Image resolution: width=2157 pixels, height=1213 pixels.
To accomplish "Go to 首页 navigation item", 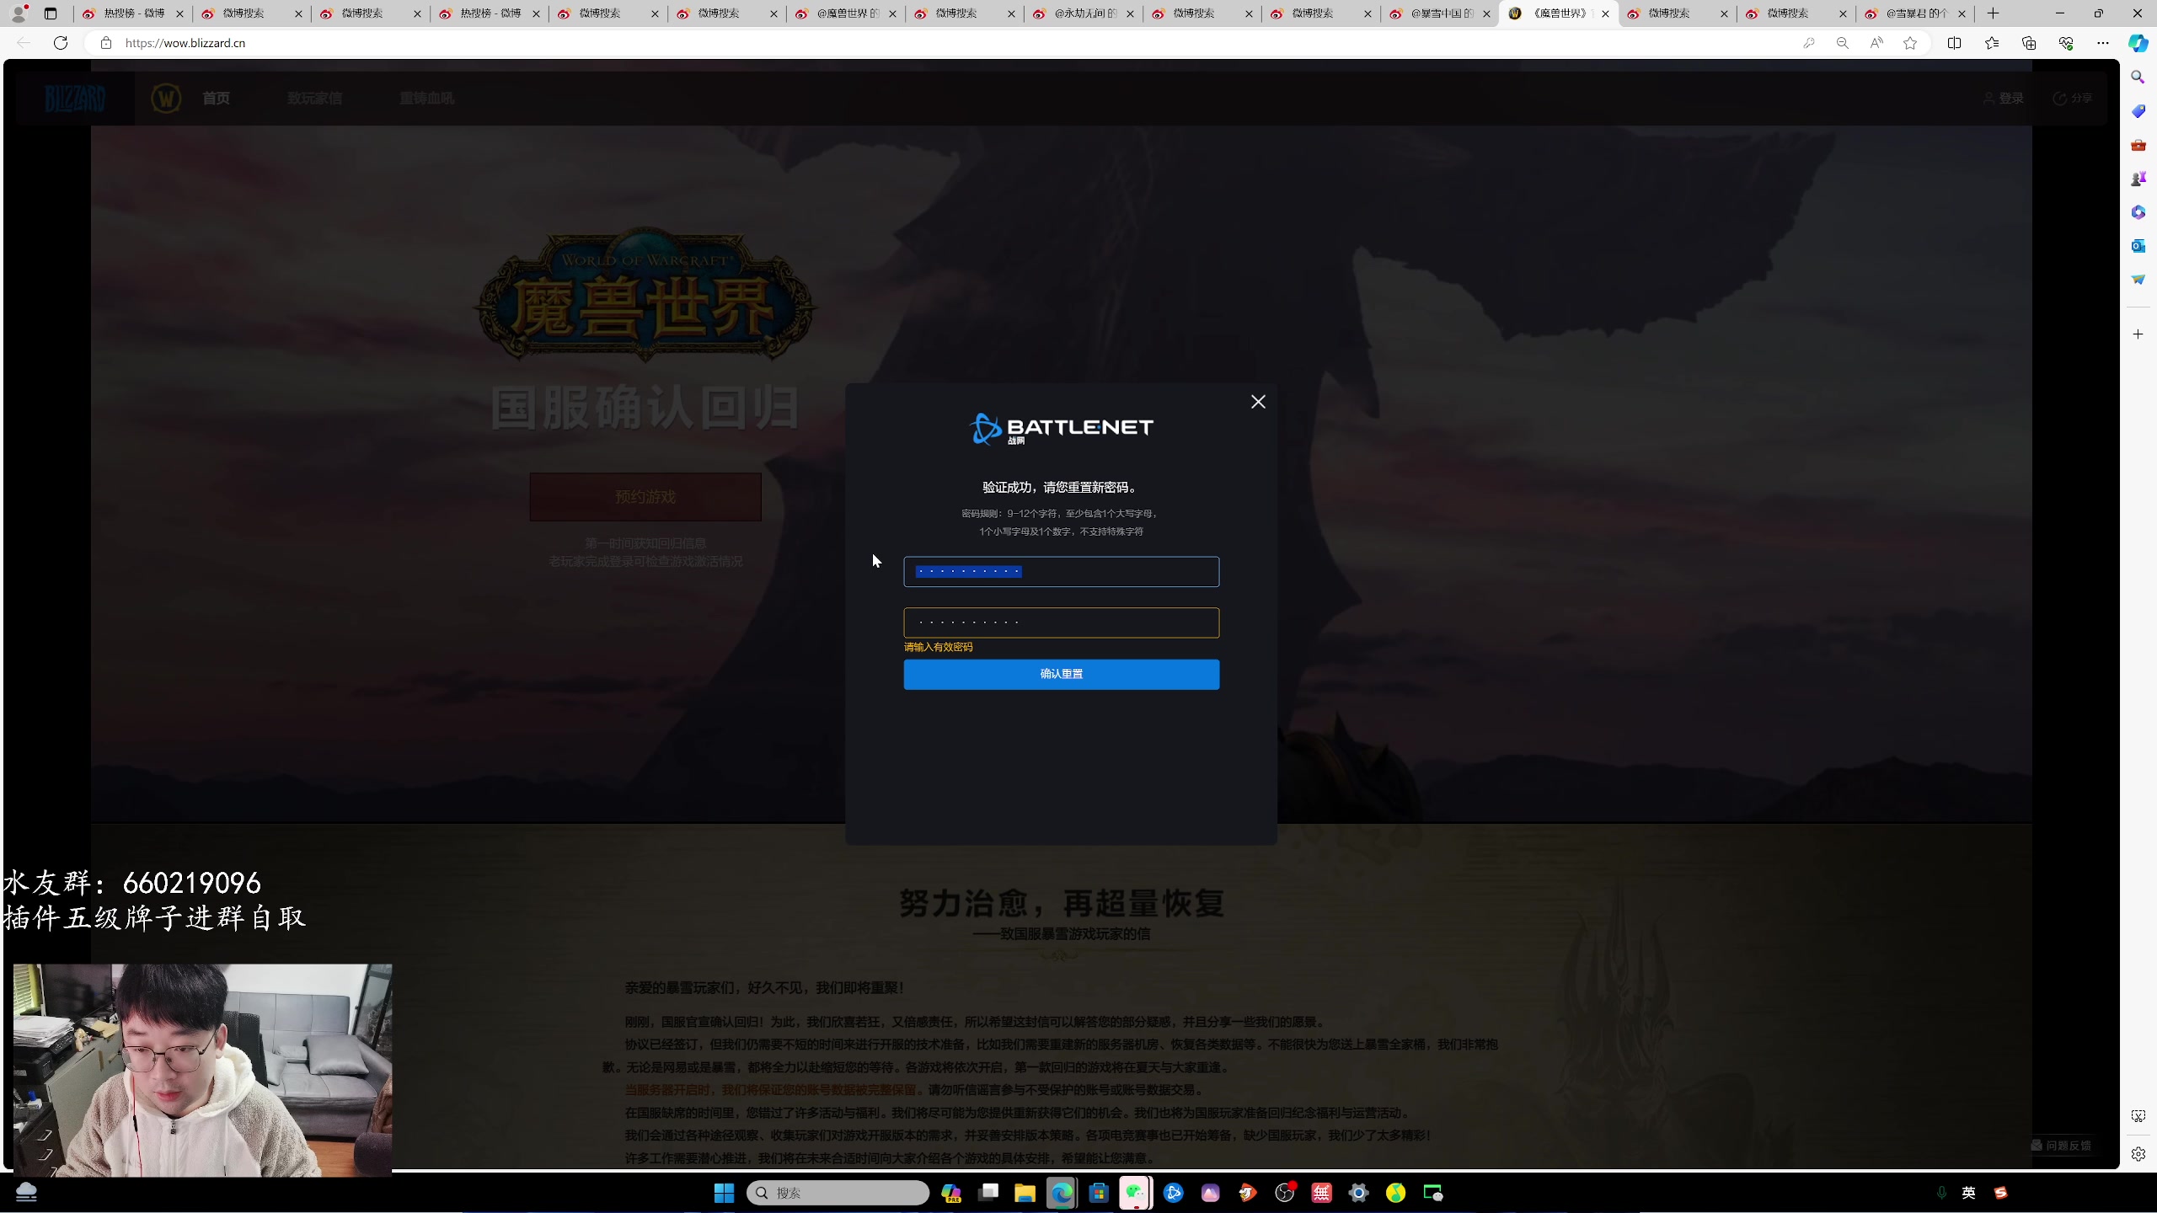I will click(x=216, y=99).
